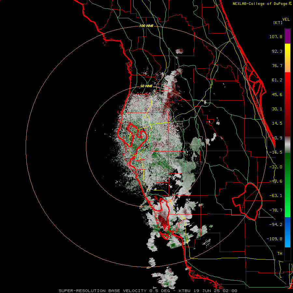
Task: Click the 50 NMI range ring label
Action: point(146,86)
